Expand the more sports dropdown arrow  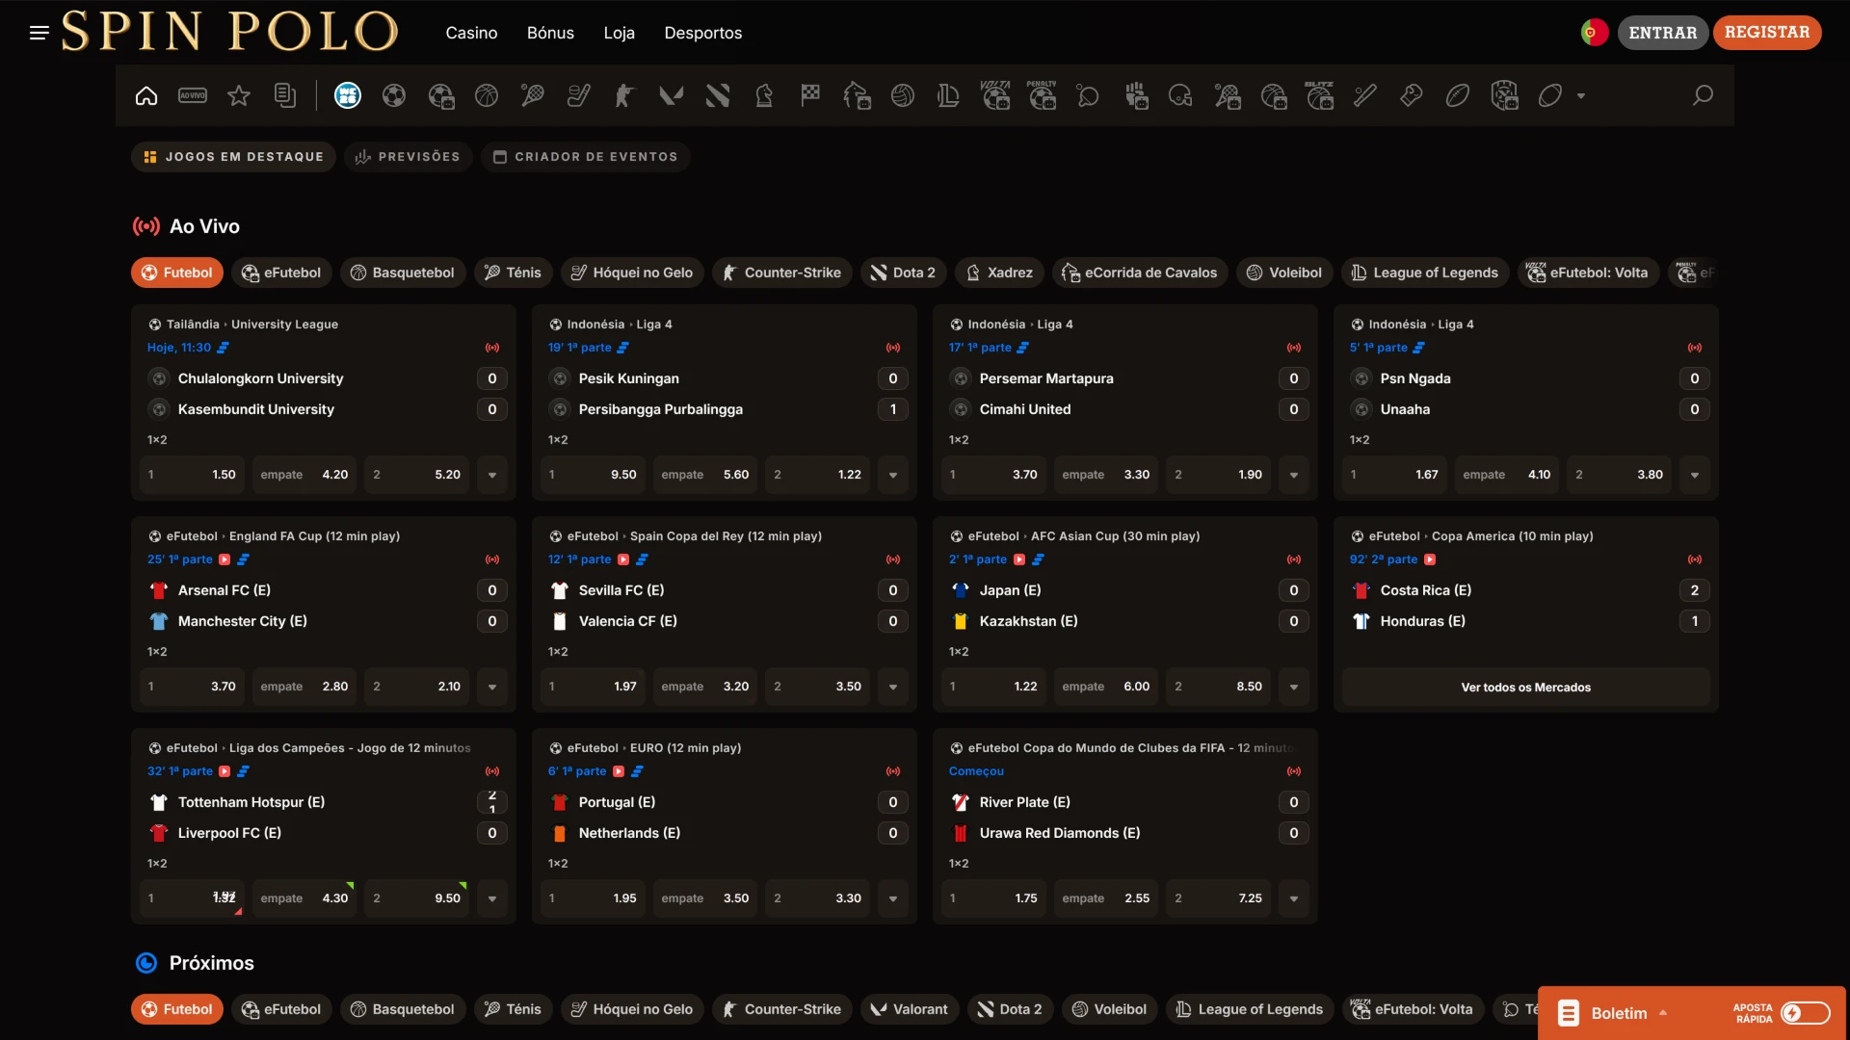pos(1581,96)
